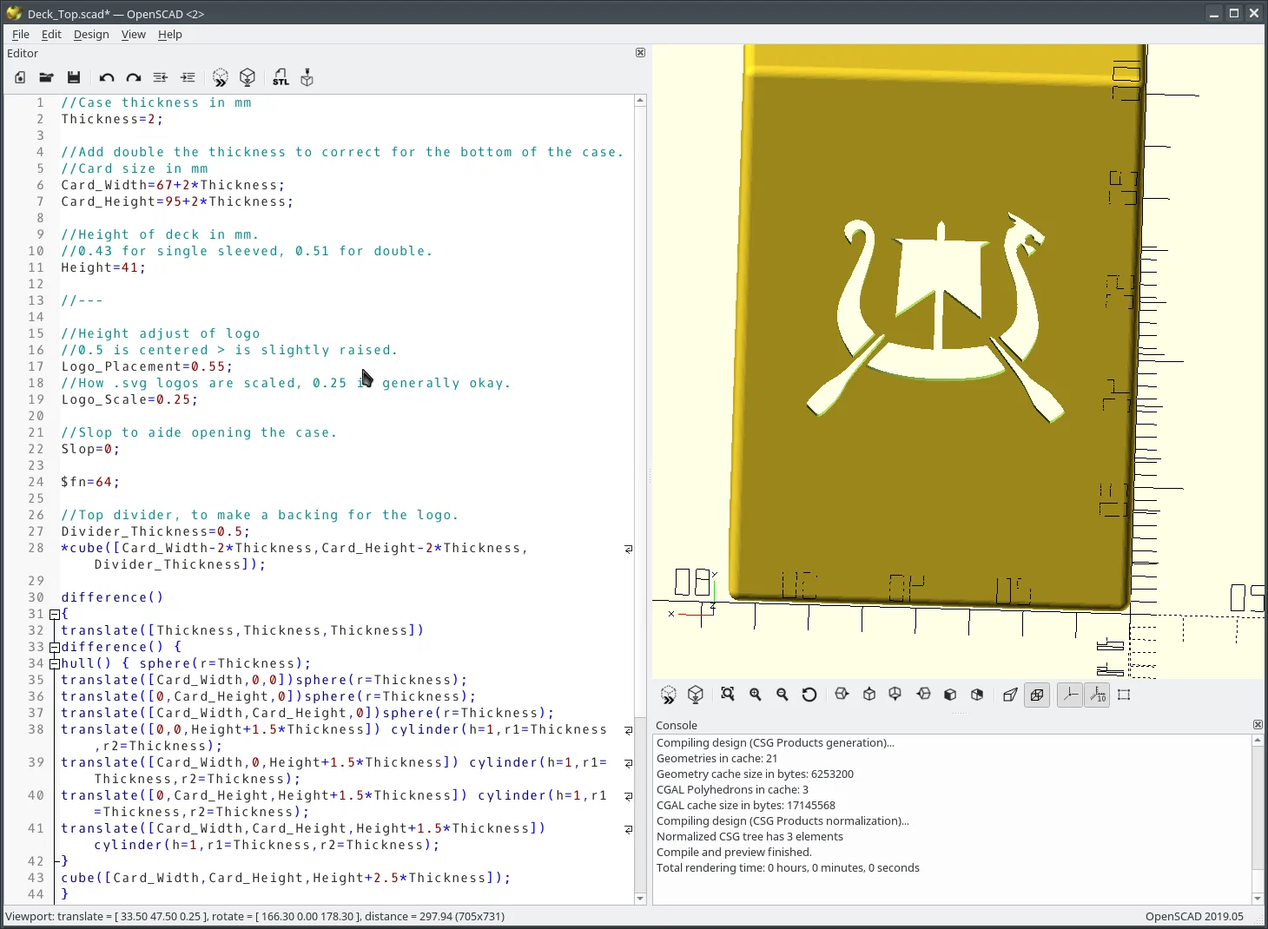Open the Design menu
Image resolution: width=1268 pixels, height=929 pixels.
(91, 34)
